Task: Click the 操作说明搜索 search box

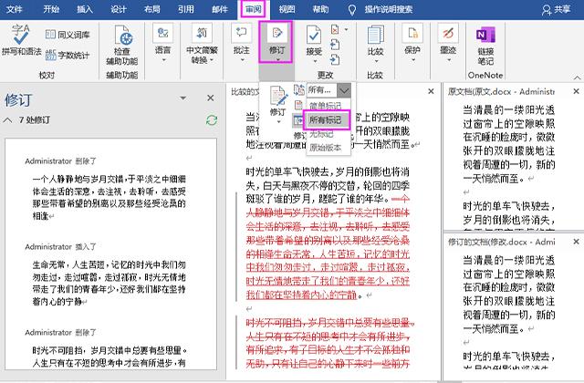Action: pos(389,9)
